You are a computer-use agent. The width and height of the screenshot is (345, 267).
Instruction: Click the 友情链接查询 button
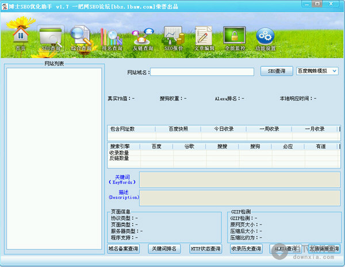[x=324, y=249]
